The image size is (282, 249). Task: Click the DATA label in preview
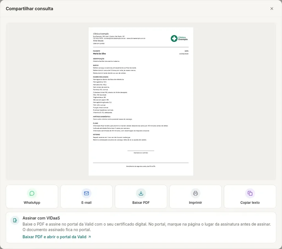186,51
